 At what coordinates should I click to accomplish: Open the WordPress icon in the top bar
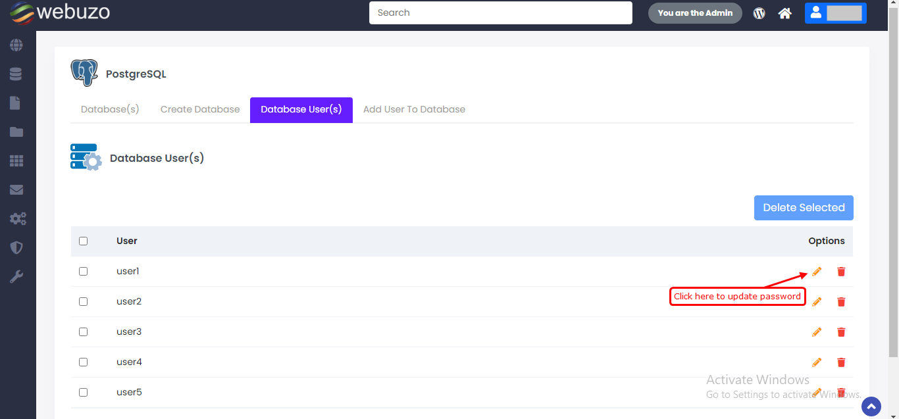point(759,13)
